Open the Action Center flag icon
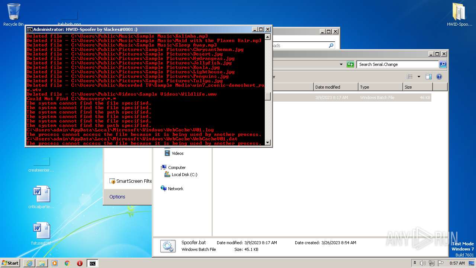This screenshot has height=268, width=476. coord(440,263)
